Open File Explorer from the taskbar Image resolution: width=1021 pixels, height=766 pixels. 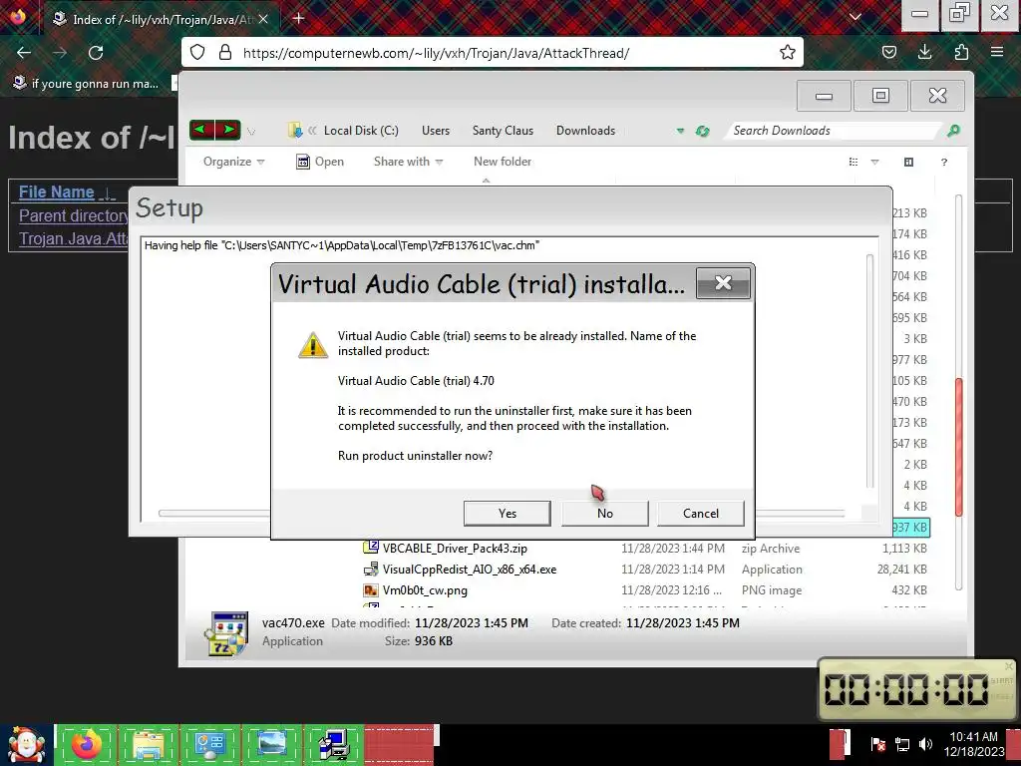point(149,745)
